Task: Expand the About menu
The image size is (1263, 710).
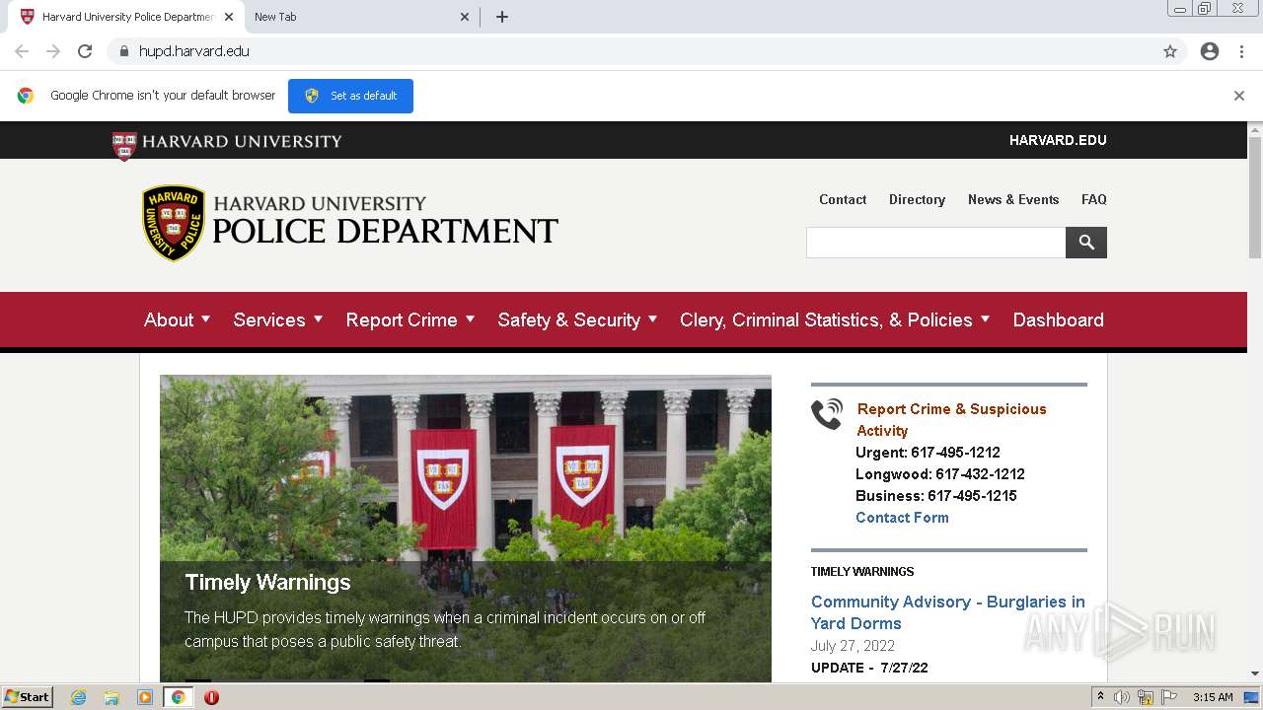Action: pos(178,319)
